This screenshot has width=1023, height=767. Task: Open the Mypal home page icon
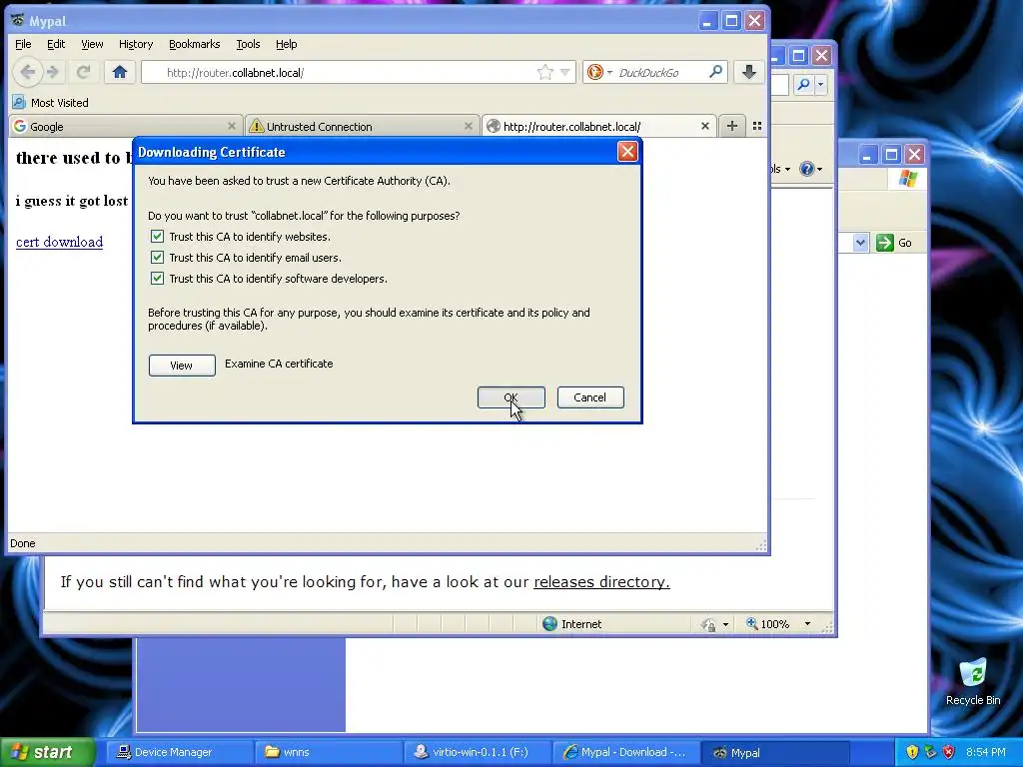pyautogui.click(x=120, y=72)
